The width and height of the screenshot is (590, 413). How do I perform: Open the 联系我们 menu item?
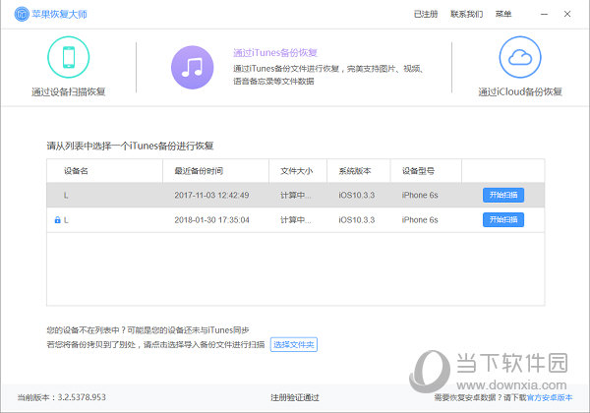pos(466,14)
